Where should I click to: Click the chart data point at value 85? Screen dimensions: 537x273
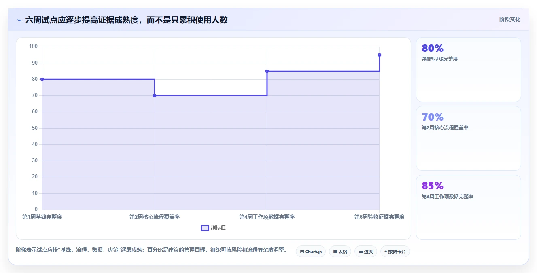[x=267, y=71]
